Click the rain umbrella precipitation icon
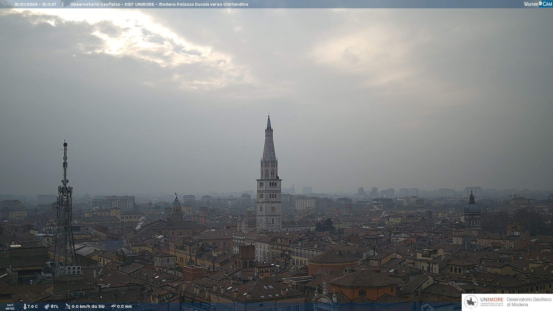Image resolution: width=553 pixels, height=311 pixels. pos(113,306)
